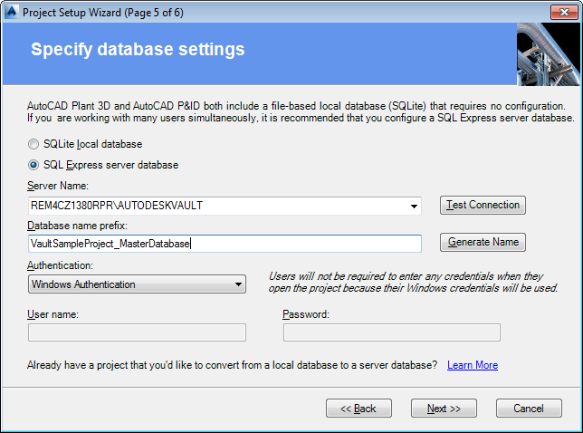Viewport: 583px width, 433px height.
Task: Click the Authentication dropdown arrow
Action: [238, 284]
